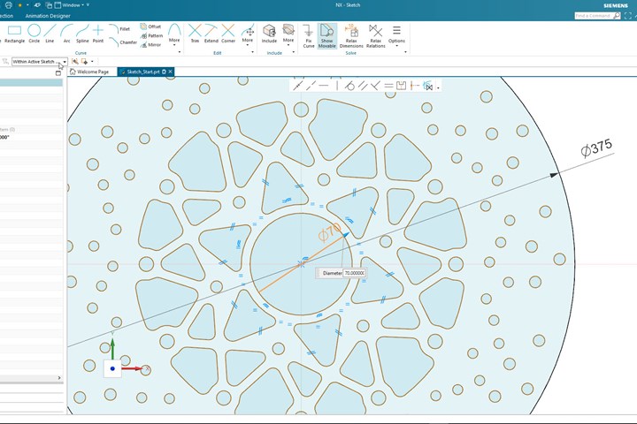The width and height of the screenshot is (637, 424).
Task: Apply the equal length relation
Action: pyautogui.click(x=388, y=86)
